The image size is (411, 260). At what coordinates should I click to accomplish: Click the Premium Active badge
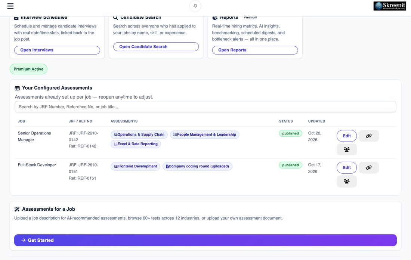coord(28,69)
